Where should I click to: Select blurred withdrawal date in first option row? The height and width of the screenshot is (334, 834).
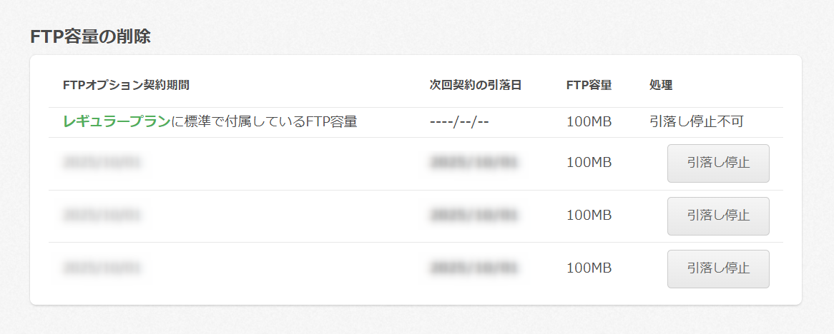tap(475, 163)
